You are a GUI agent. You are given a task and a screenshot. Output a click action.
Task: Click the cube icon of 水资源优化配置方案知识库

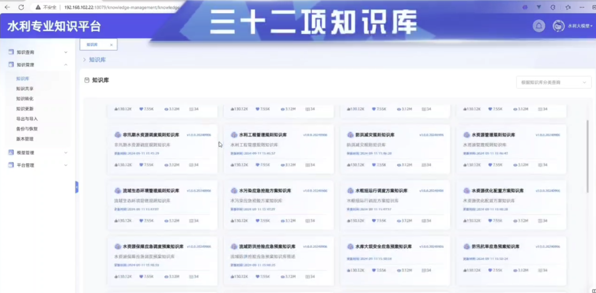pyautogui.click(x=466, y=191)
